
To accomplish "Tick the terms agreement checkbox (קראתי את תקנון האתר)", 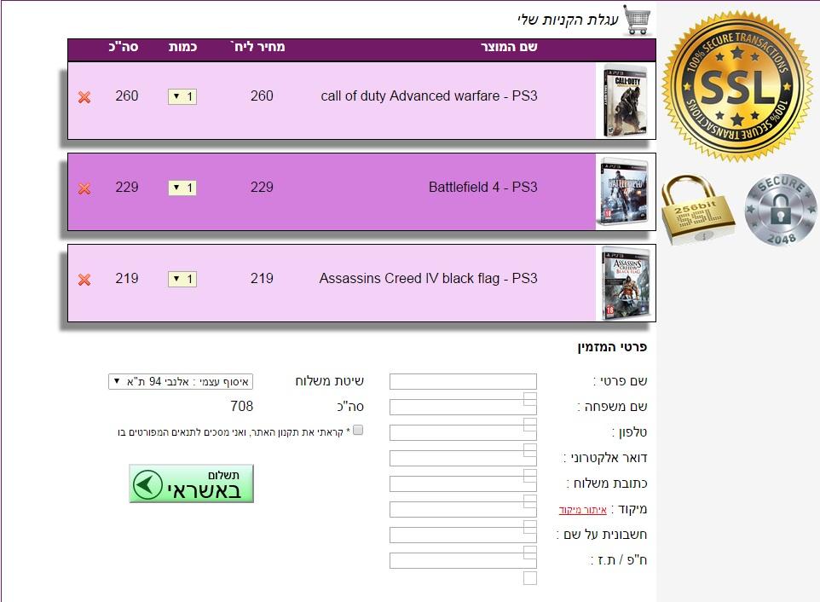I will pyautogui.click(x=358, y=430).
